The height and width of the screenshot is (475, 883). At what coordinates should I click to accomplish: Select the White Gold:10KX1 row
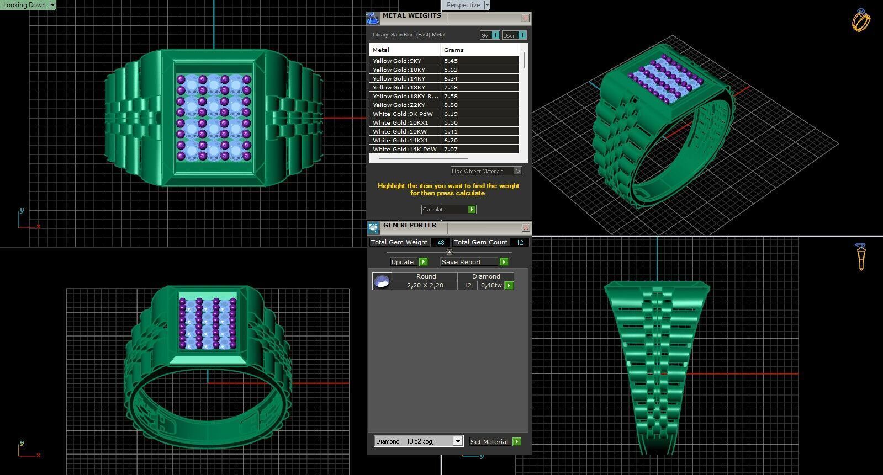coord(444,122)
